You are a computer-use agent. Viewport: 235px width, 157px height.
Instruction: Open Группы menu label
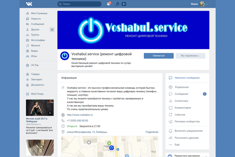click(35, 35)
